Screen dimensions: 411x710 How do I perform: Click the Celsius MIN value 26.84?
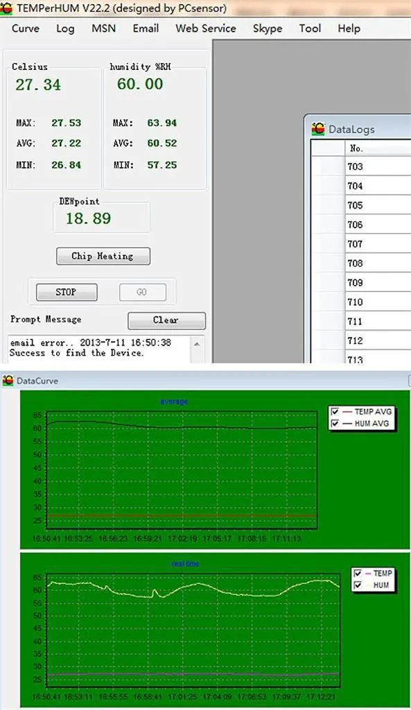tap(66, 165)
